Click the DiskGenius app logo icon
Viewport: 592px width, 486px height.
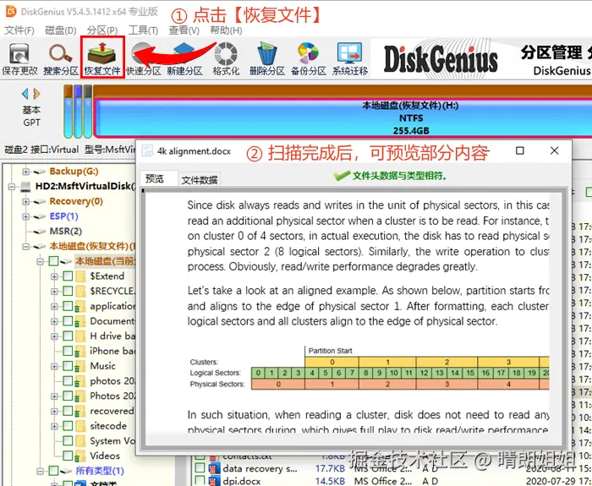click(x=10, y=11)
